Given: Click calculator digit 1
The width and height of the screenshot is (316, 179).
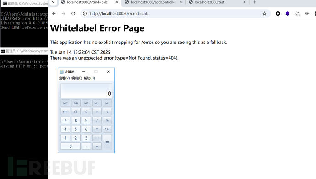Looking at the screenshot, I should coord(65,138).
